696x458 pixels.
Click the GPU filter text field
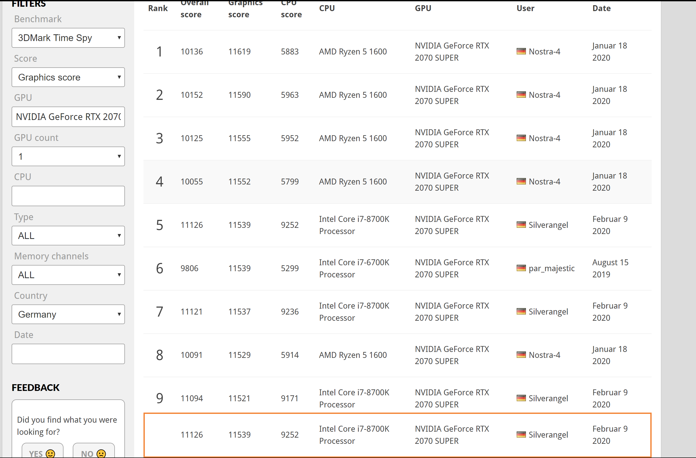[68, 117]
